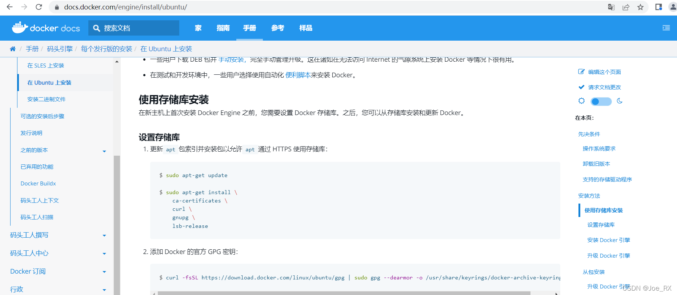Click the magnifier search icon

(96, 28)
